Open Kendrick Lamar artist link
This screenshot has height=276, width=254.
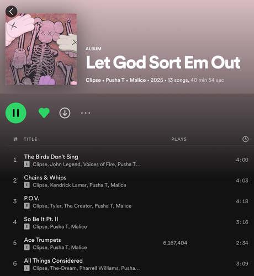coord(68,185)
